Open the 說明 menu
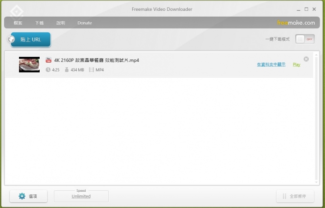The height and width of the screenshot is (208, 325). (60, 23)
